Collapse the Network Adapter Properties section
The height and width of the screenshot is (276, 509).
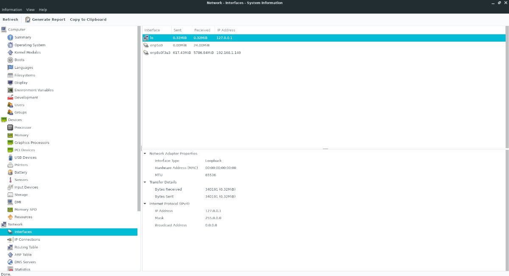(145, 153)
